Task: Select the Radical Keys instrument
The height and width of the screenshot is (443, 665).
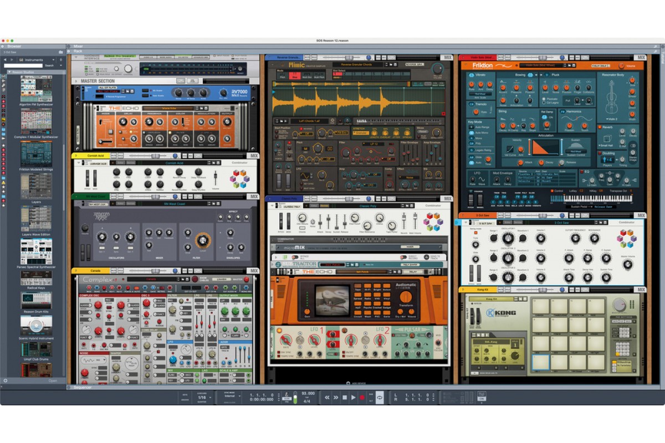Action: click(x=36, y=278)
